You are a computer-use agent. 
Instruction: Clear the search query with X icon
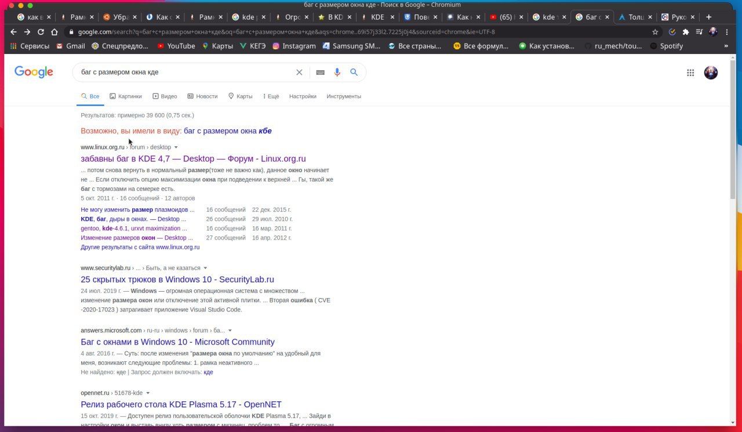(299, 72)
